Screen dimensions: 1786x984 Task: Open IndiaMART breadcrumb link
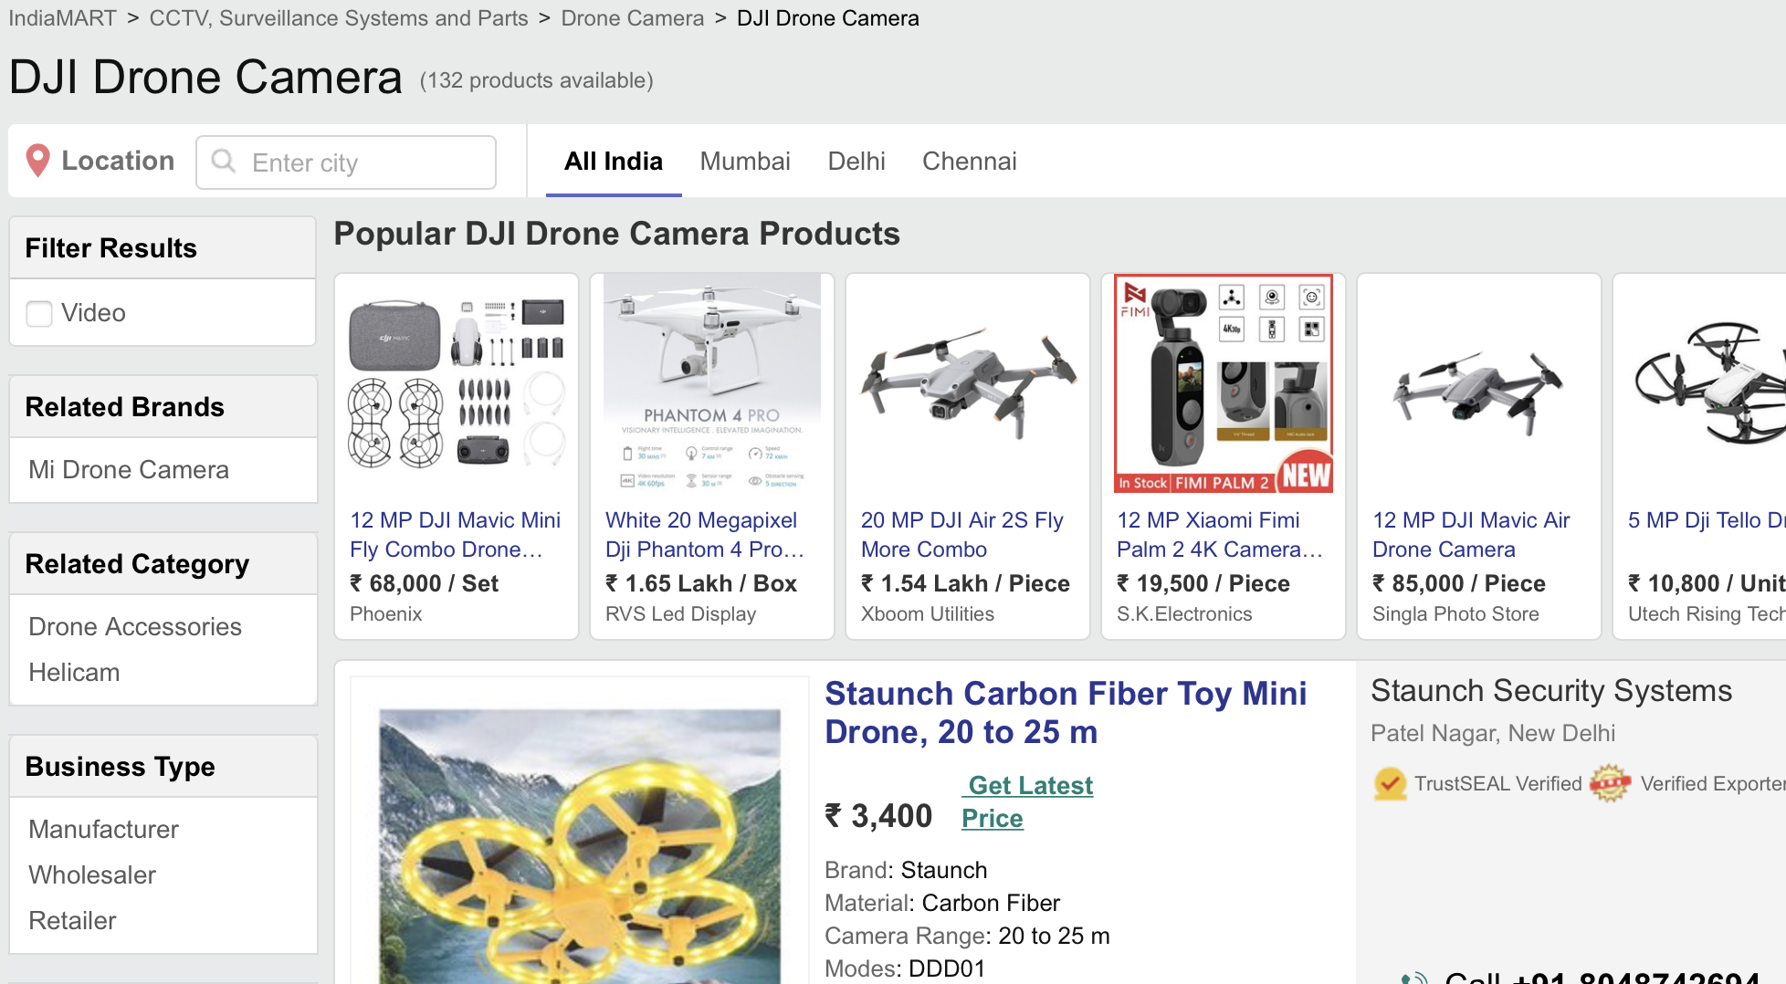(x=63, y=18)
